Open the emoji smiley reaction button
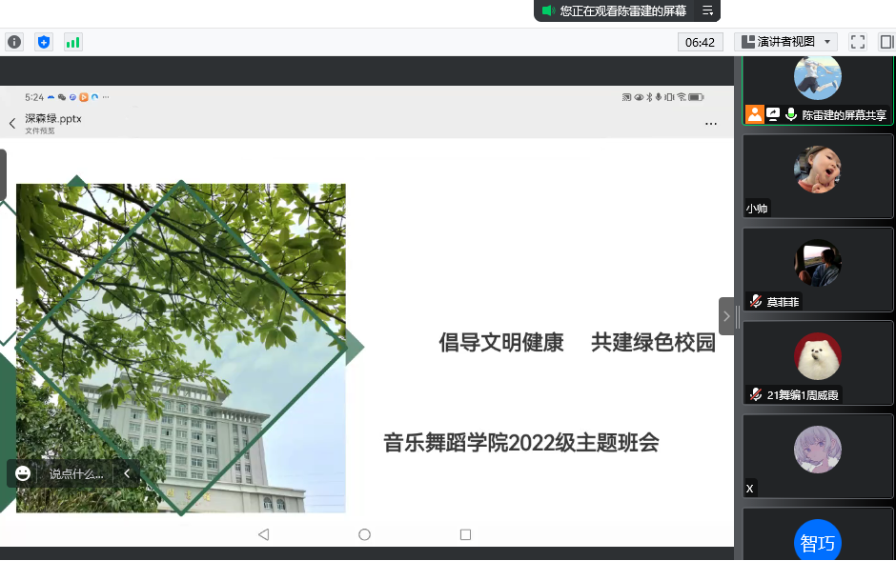Viewport: 896px width, 561px height. click(x=23, y=473)
